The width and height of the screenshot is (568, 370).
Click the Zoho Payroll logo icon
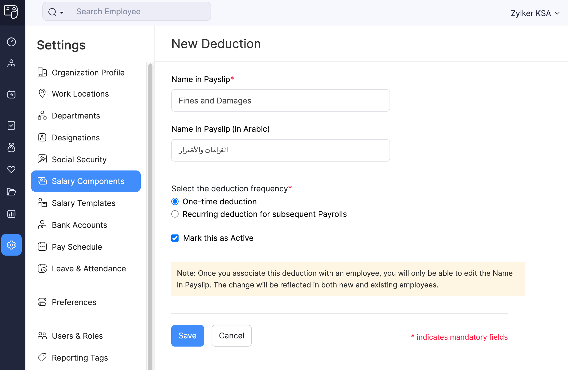pos(11,12)
